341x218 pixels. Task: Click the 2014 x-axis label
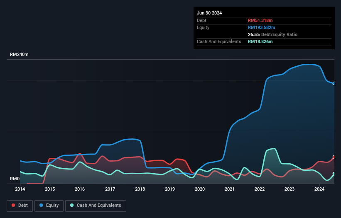point(20,189)
